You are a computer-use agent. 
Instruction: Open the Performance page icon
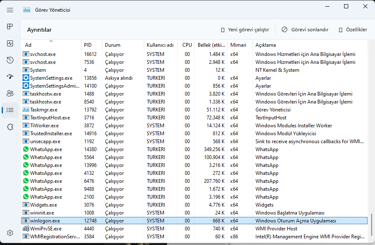[x=10, y=43]
